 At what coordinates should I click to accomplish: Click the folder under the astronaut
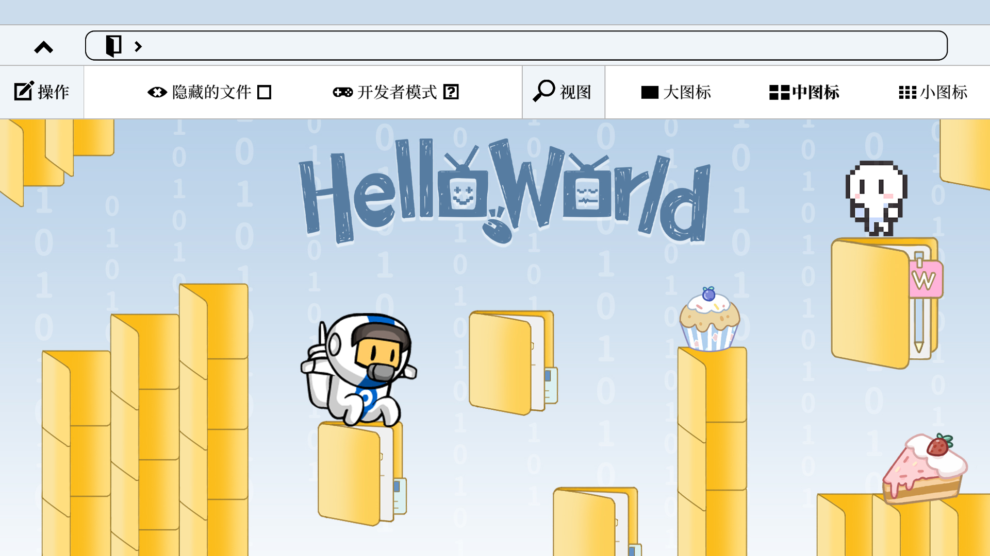click(x=362, y=474)
